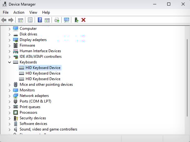Viewport: 190px width, 142px height.
Task: Expand the Human Interface Devices chevron
Action: [x=10, y=51]
